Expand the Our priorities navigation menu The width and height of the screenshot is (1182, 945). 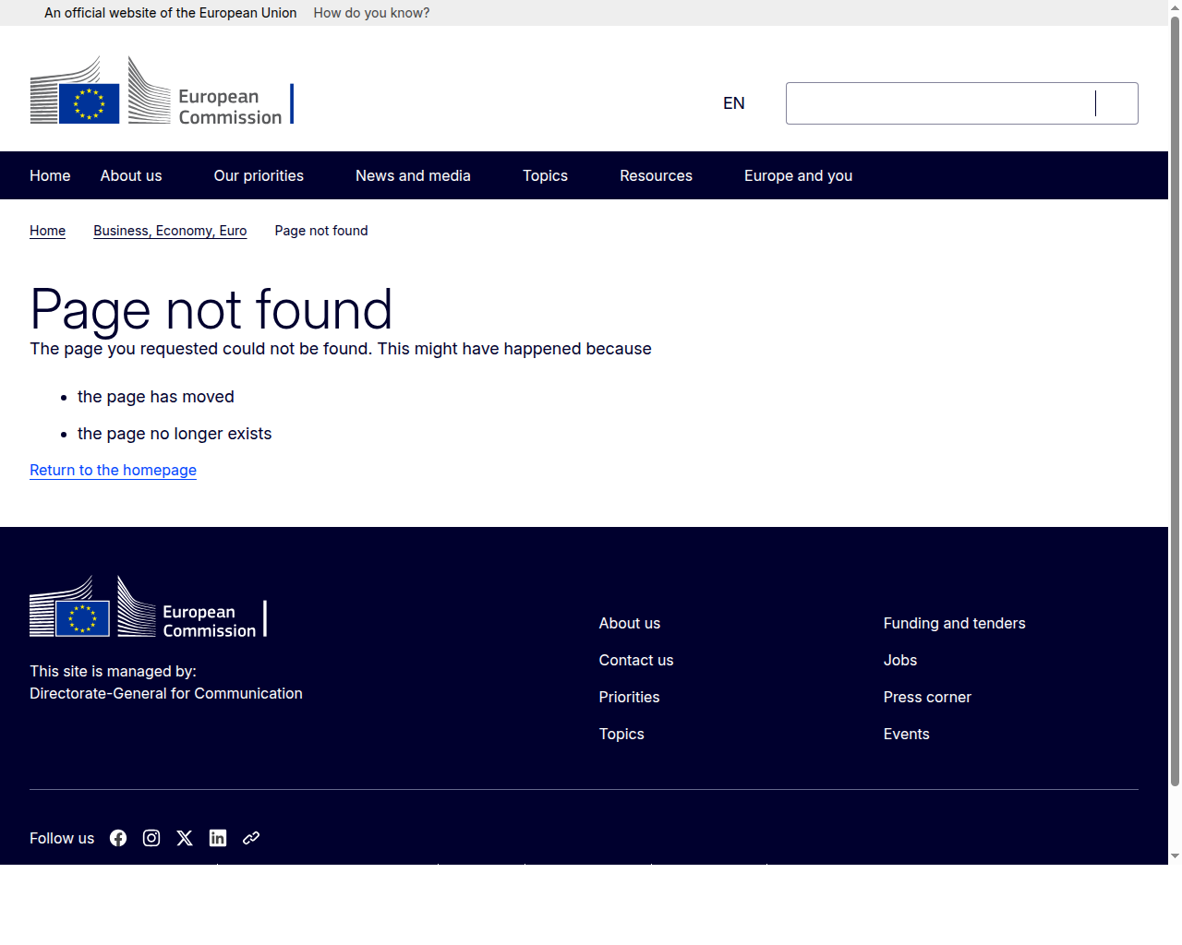click(x=259, y=175)
